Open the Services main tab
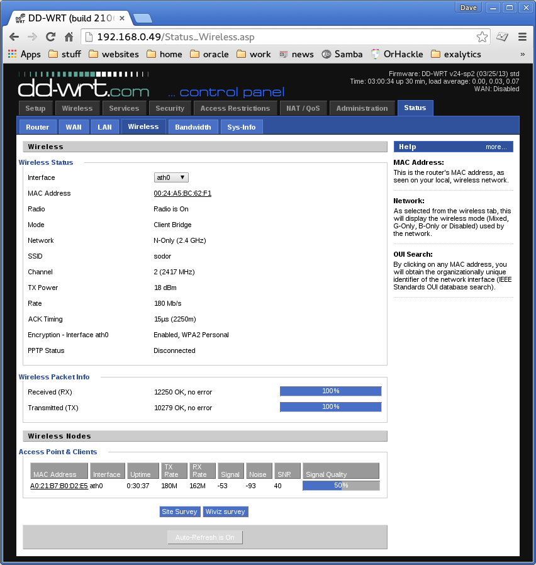536x565 pixels. click(124, 108)
